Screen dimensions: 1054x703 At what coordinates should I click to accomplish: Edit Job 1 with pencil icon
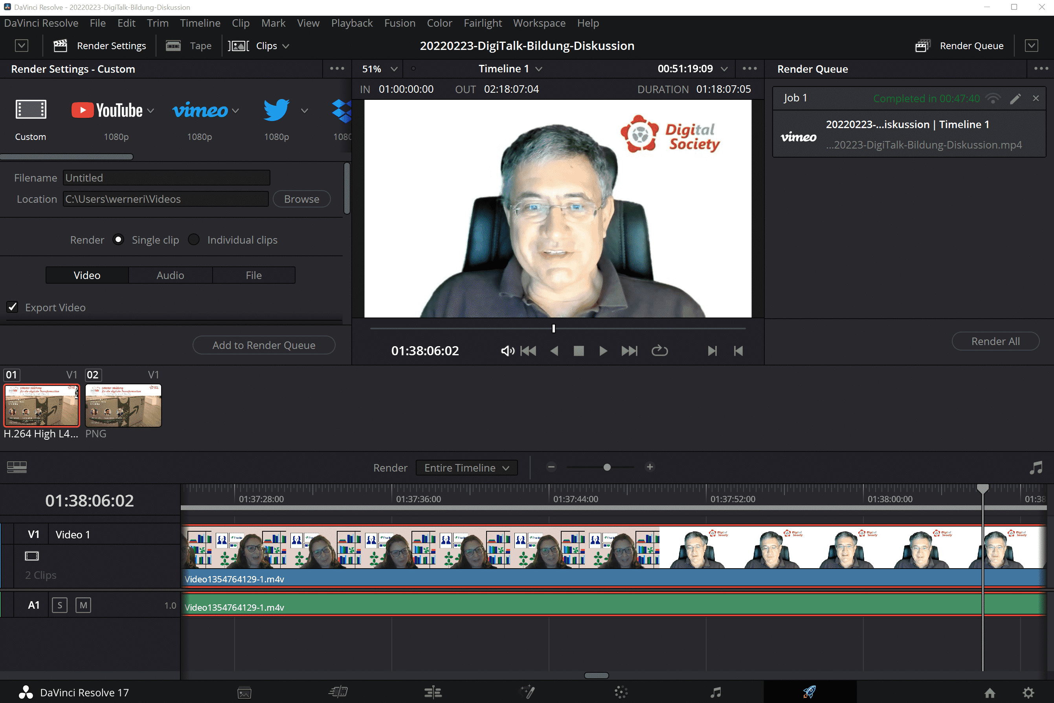click(x=1015, y=98)
